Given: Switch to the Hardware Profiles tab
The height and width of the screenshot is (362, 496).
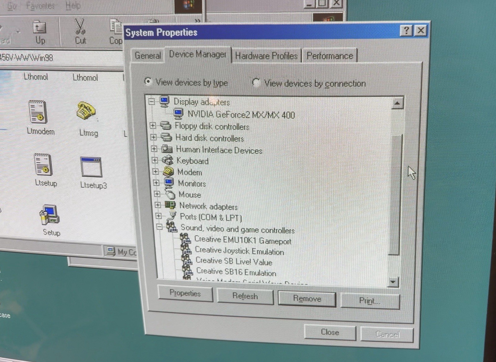Looking at the screenshot, I should (x=266, y=56).
